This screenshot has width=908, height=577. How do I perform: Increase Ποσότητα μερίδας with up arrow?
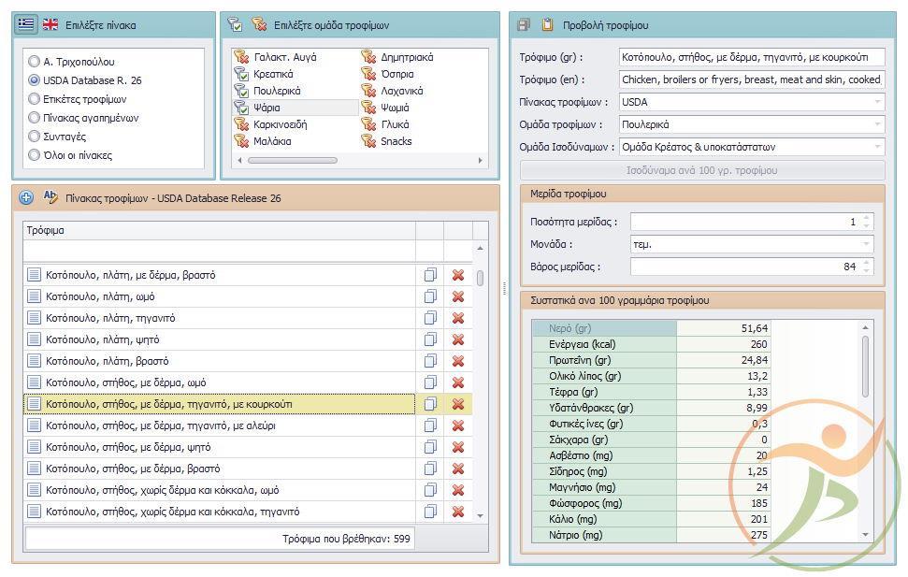pyautogui.click(x=866, y=218)
